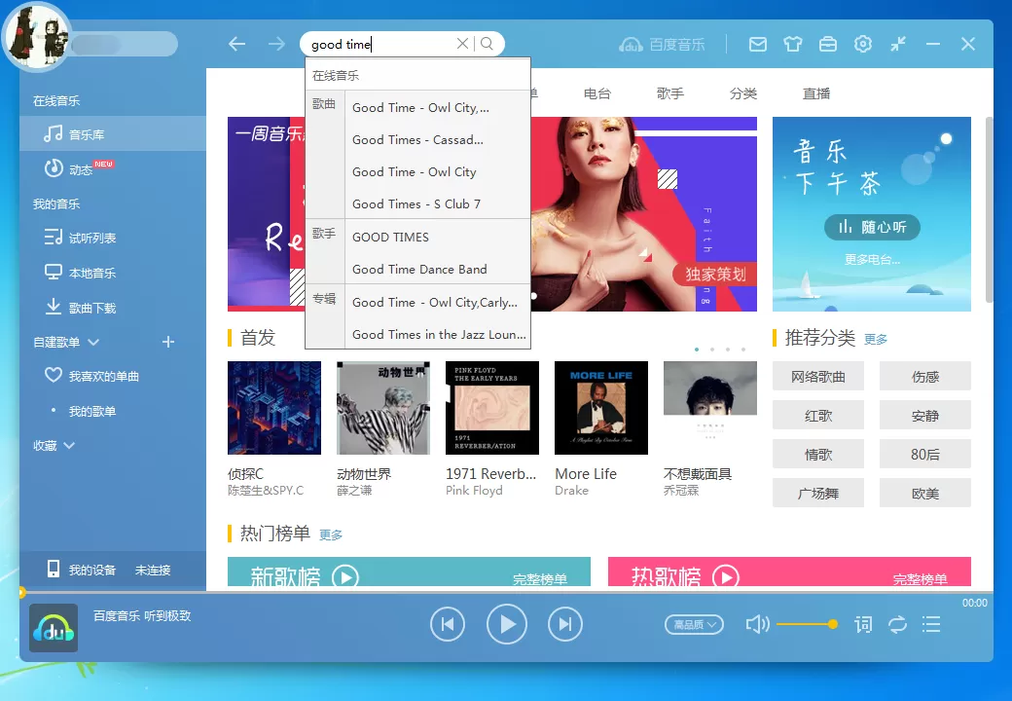Screen dimensions: 1012x701
Task: Click inside the search input field
Action: tap(380, 44)
